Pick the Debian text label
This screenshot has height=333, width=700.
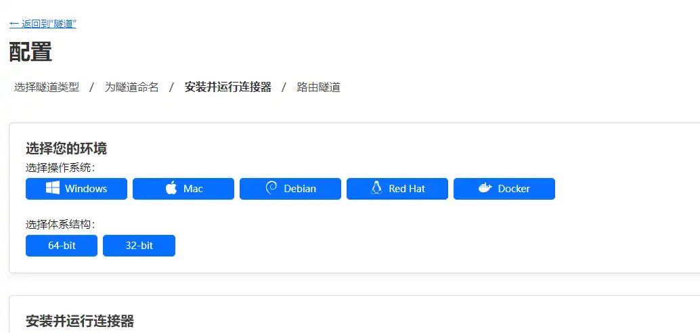click(300, 189)
